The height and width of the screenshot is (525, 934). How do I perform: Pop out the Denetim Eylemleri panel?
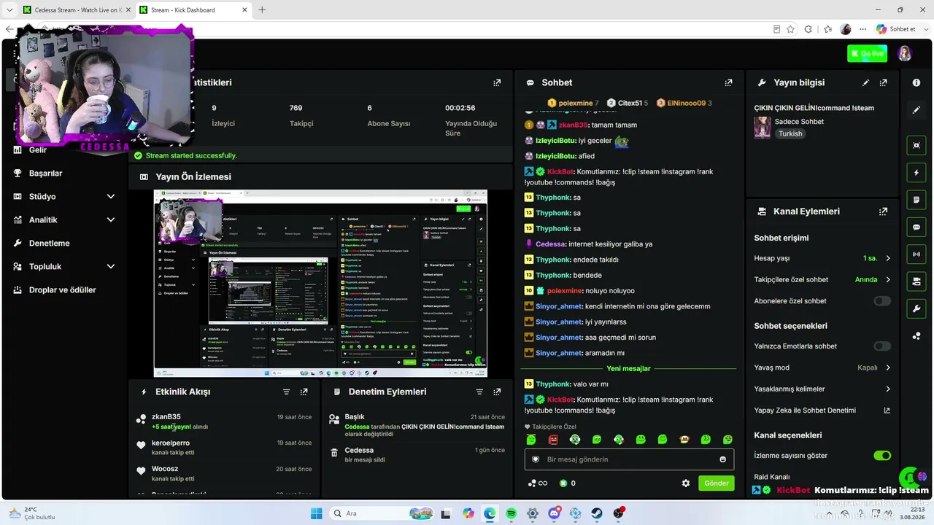click(x=497, y=392)
